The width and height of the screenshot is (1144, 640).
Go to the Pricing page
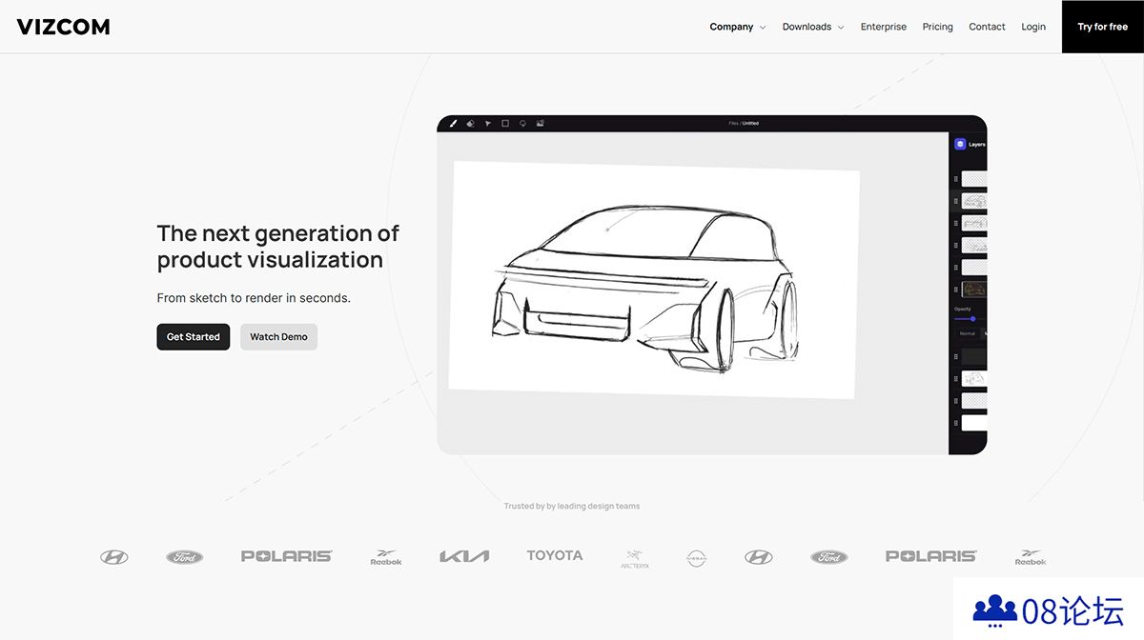click(x=938, y=27)
